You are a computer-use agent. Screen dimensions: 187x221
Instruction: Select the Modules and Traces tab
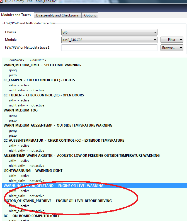click(x=16, y=15)
